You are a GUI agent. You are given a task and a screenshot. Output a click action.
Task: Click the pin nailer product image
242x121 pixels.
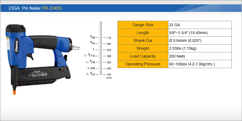(43, 59)
